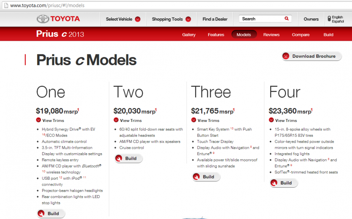
Task: Click the $23,360 msrp price
Action: [291, 111]
